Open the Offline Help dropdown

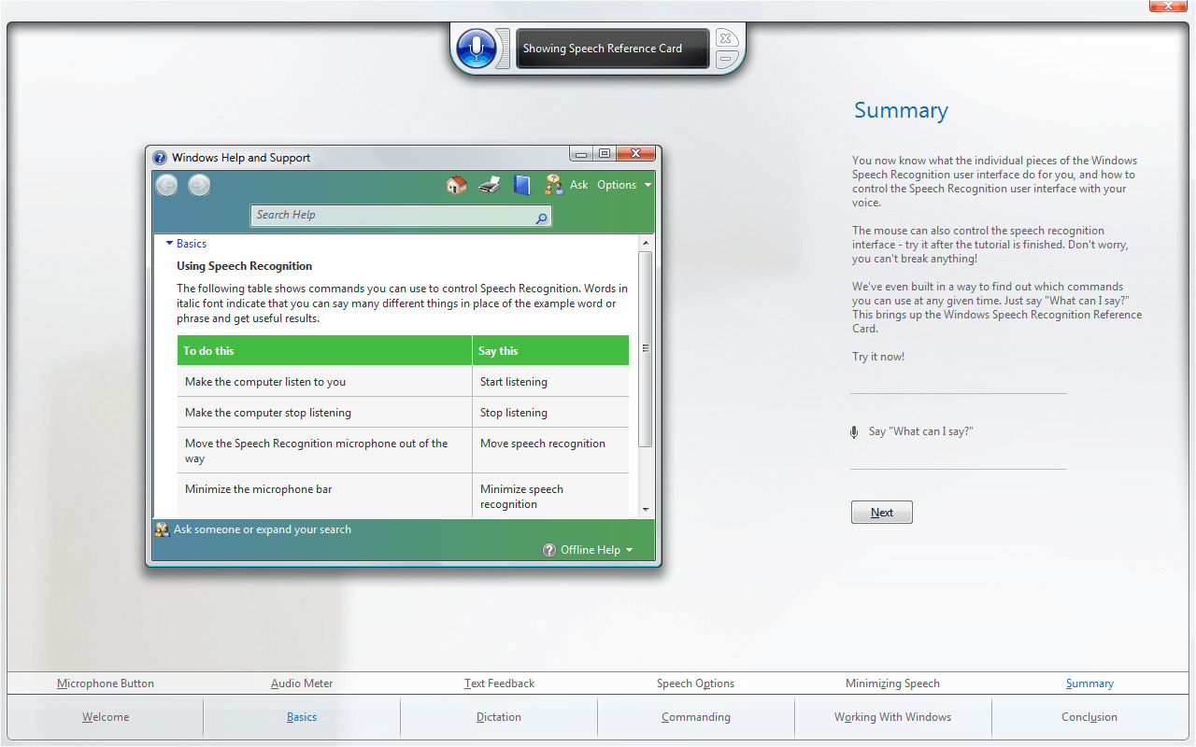pyautogui.click(x=596, y=550)
